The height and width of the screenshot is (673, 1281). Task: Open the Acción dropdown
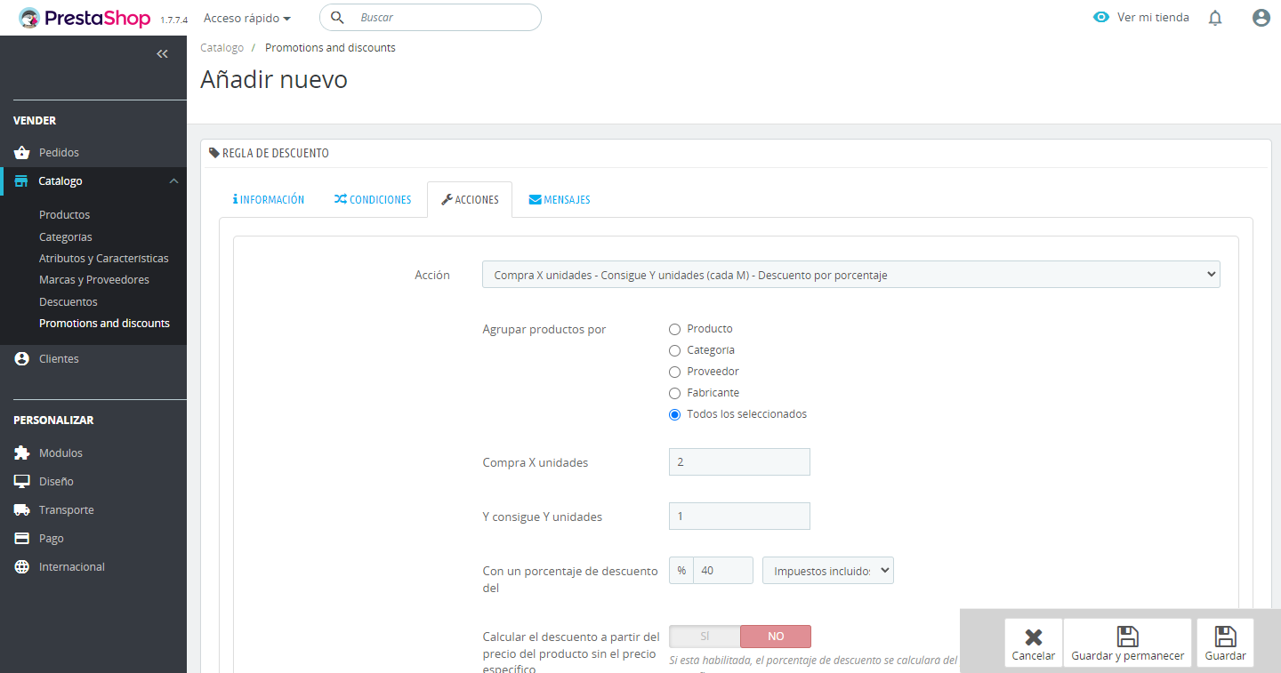850,275
